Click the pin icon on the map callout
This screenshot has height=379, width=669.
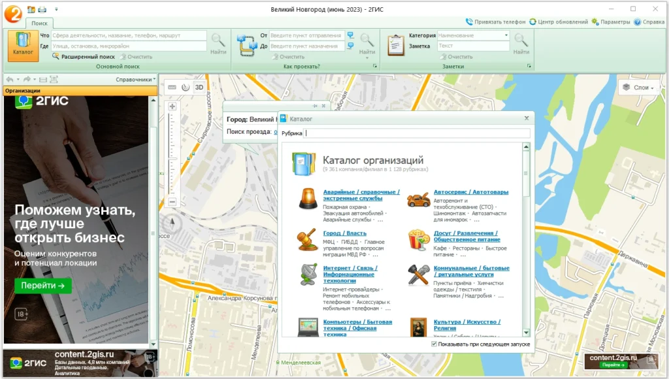click(x=315, y=106)
